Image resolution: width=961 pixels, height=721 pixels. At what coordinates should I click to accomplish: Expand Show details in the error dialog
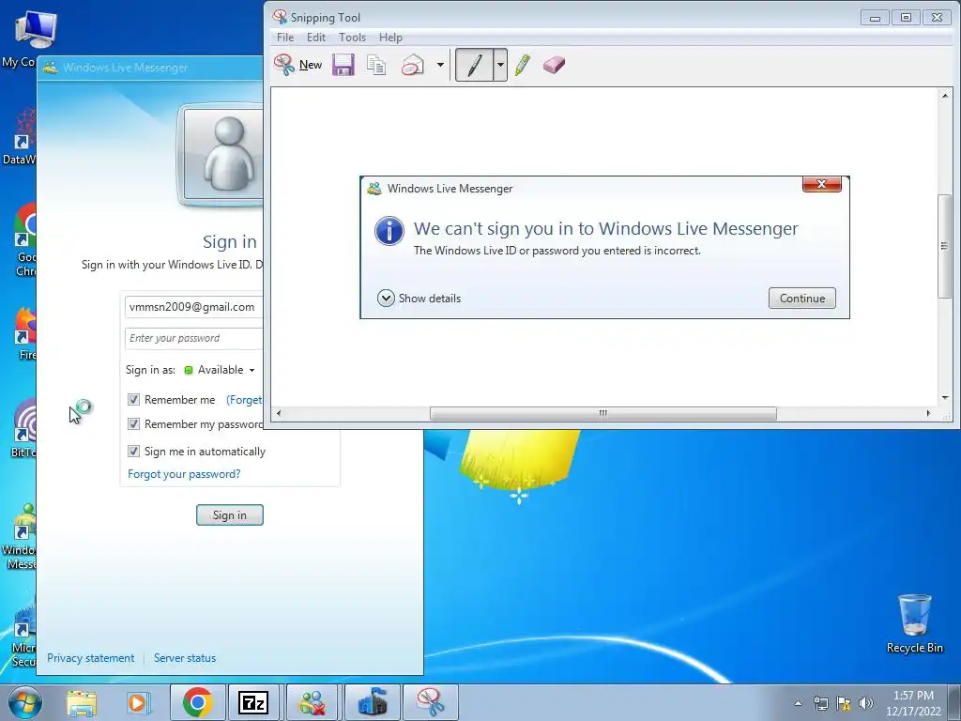[419, 299]
